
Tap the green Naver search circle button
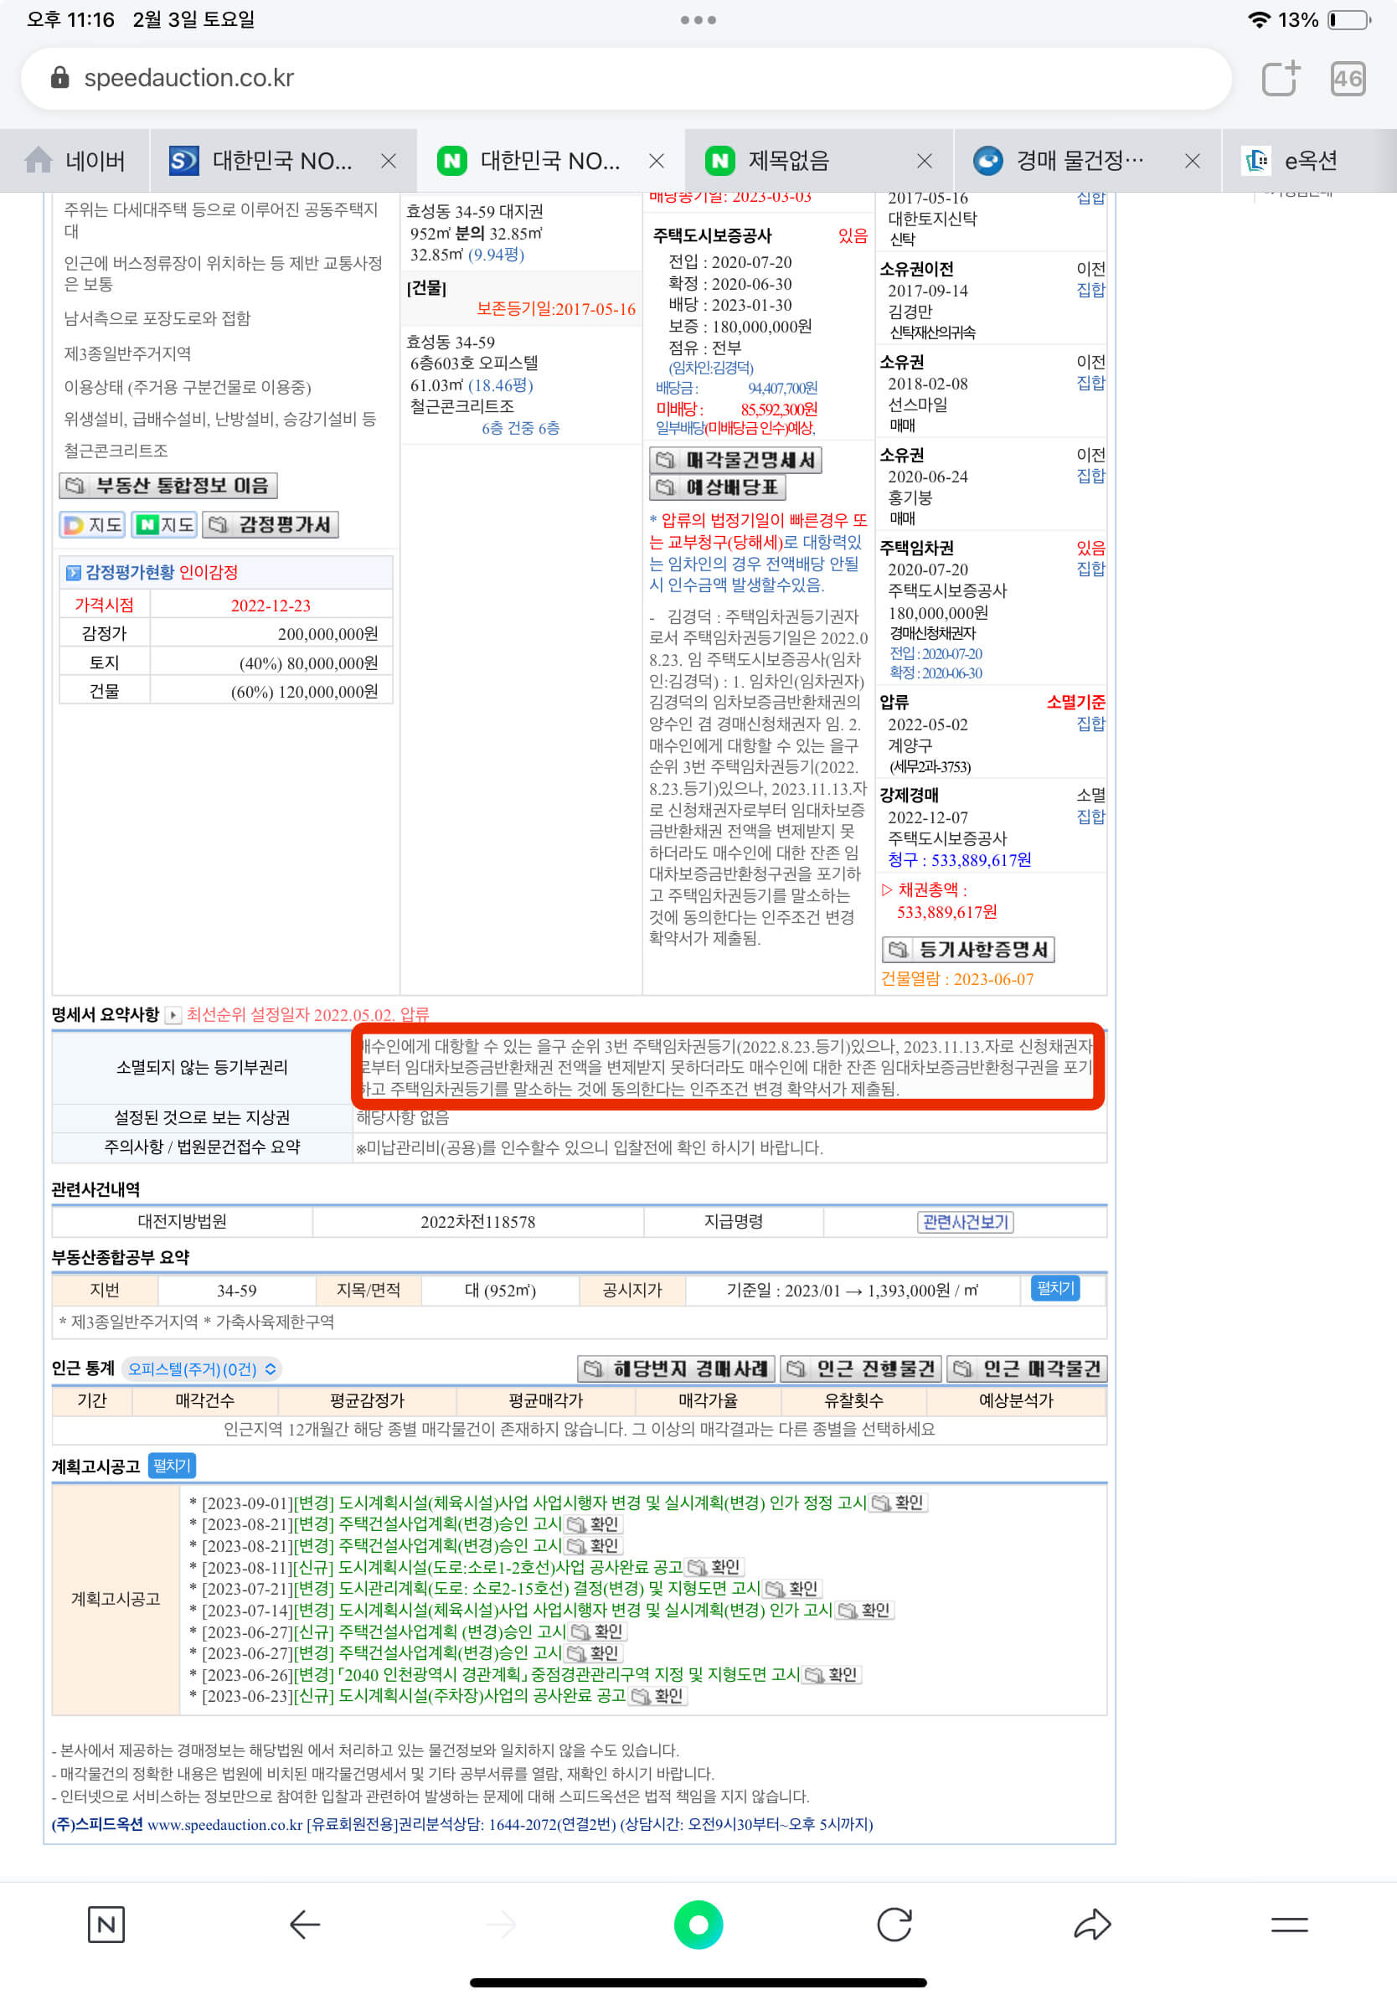(x=698, y=1925)
